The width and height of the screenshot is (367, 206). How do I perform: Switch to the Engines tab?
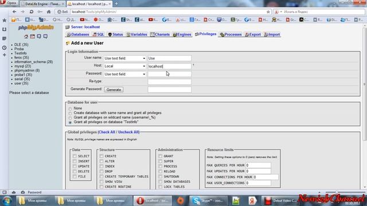[x=182, y=34]
